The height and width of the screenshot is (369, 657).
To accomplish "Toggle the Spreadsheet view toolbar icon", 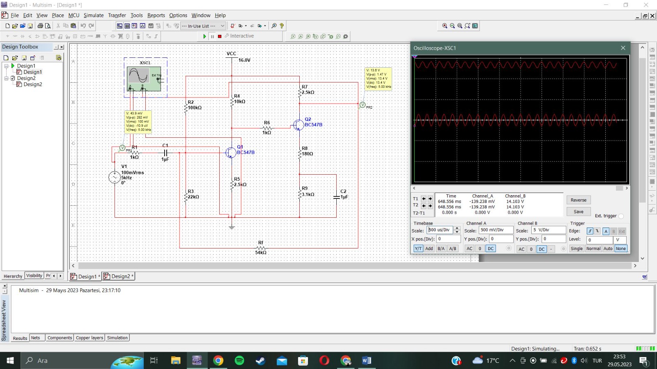I will pos(127,26).
